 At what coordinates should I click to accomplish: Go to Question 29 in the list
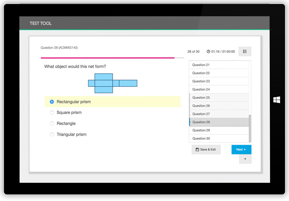(219, 130)
